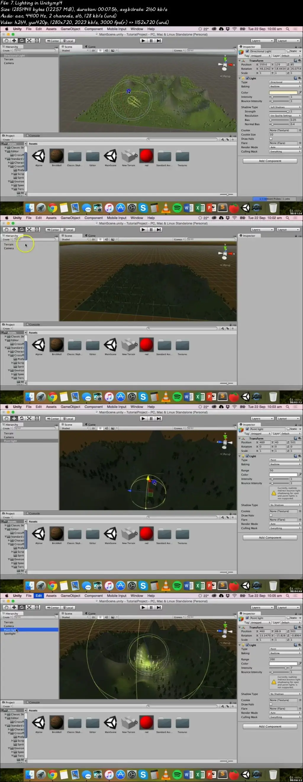Click the Strength slider in the 10:00 am Inspector
The width and height of the screenshot is (303, 782).
point(279,111)
